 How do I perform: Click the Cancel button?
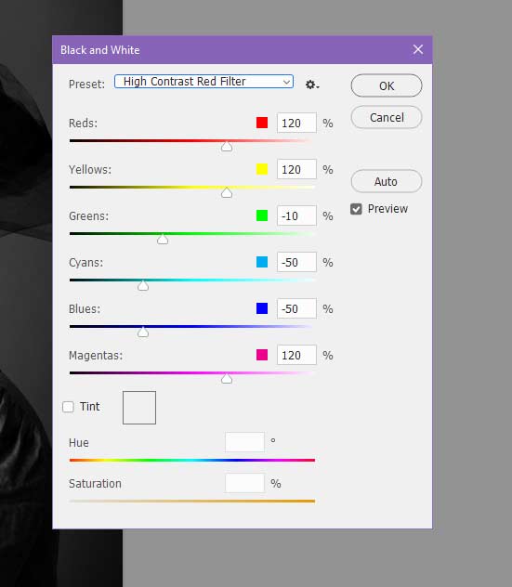click(x=387, y=117)
